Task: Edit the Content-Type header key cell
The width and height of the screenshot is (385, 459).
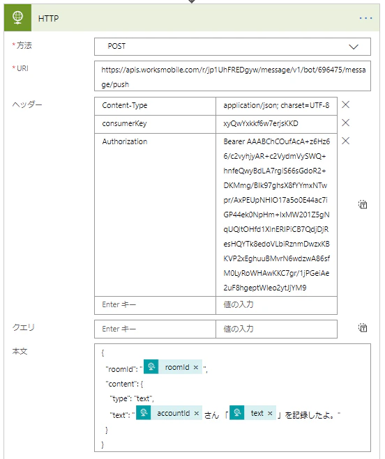Action: click(x=155, y=106)
